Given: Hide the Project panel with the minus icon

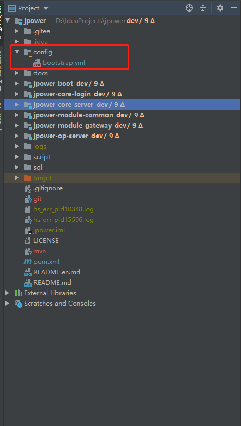Looking at the screenshot, I should point(233,8).
